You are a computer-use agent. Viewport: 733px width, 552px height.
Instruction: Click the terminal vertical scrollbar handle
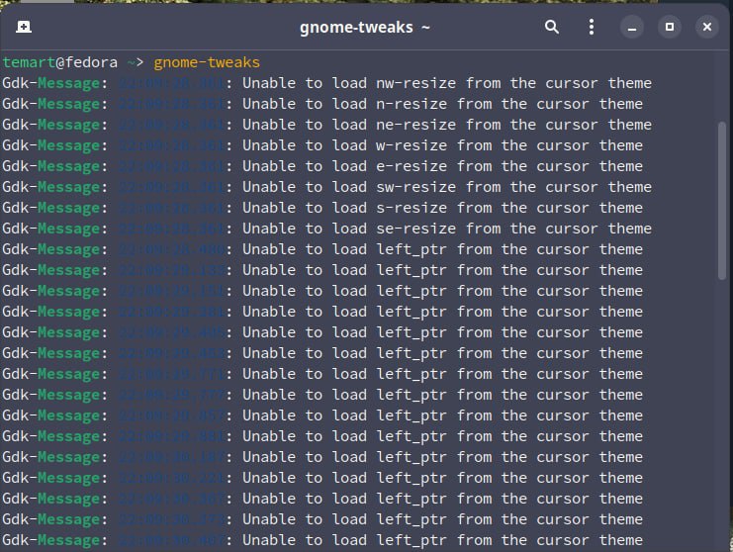[x=722, y=201]
